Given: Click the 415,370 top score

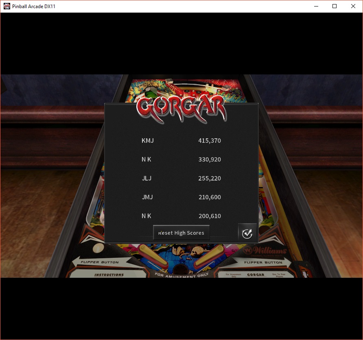Looking at the screenshot, I should pyautogui.click(x=209, y=141).
